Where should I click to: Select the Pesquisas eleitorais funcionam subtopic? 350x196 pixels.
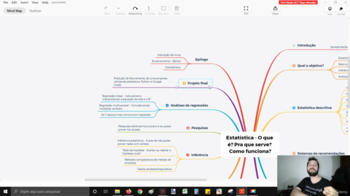click(x=144, y=128)
